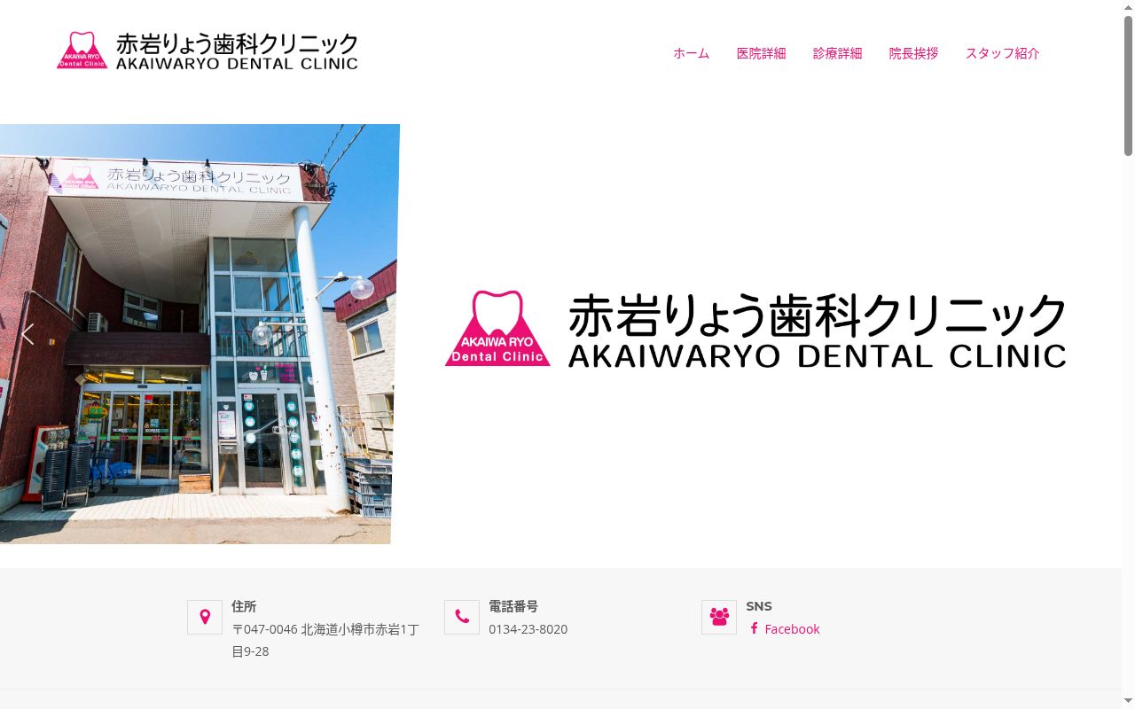
Task: Open the Facebook link
Action: pyautogui.click(x=791, y=629)
